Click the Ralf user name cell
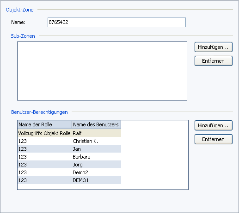The image size is (239, 213). tap(77, 133)
